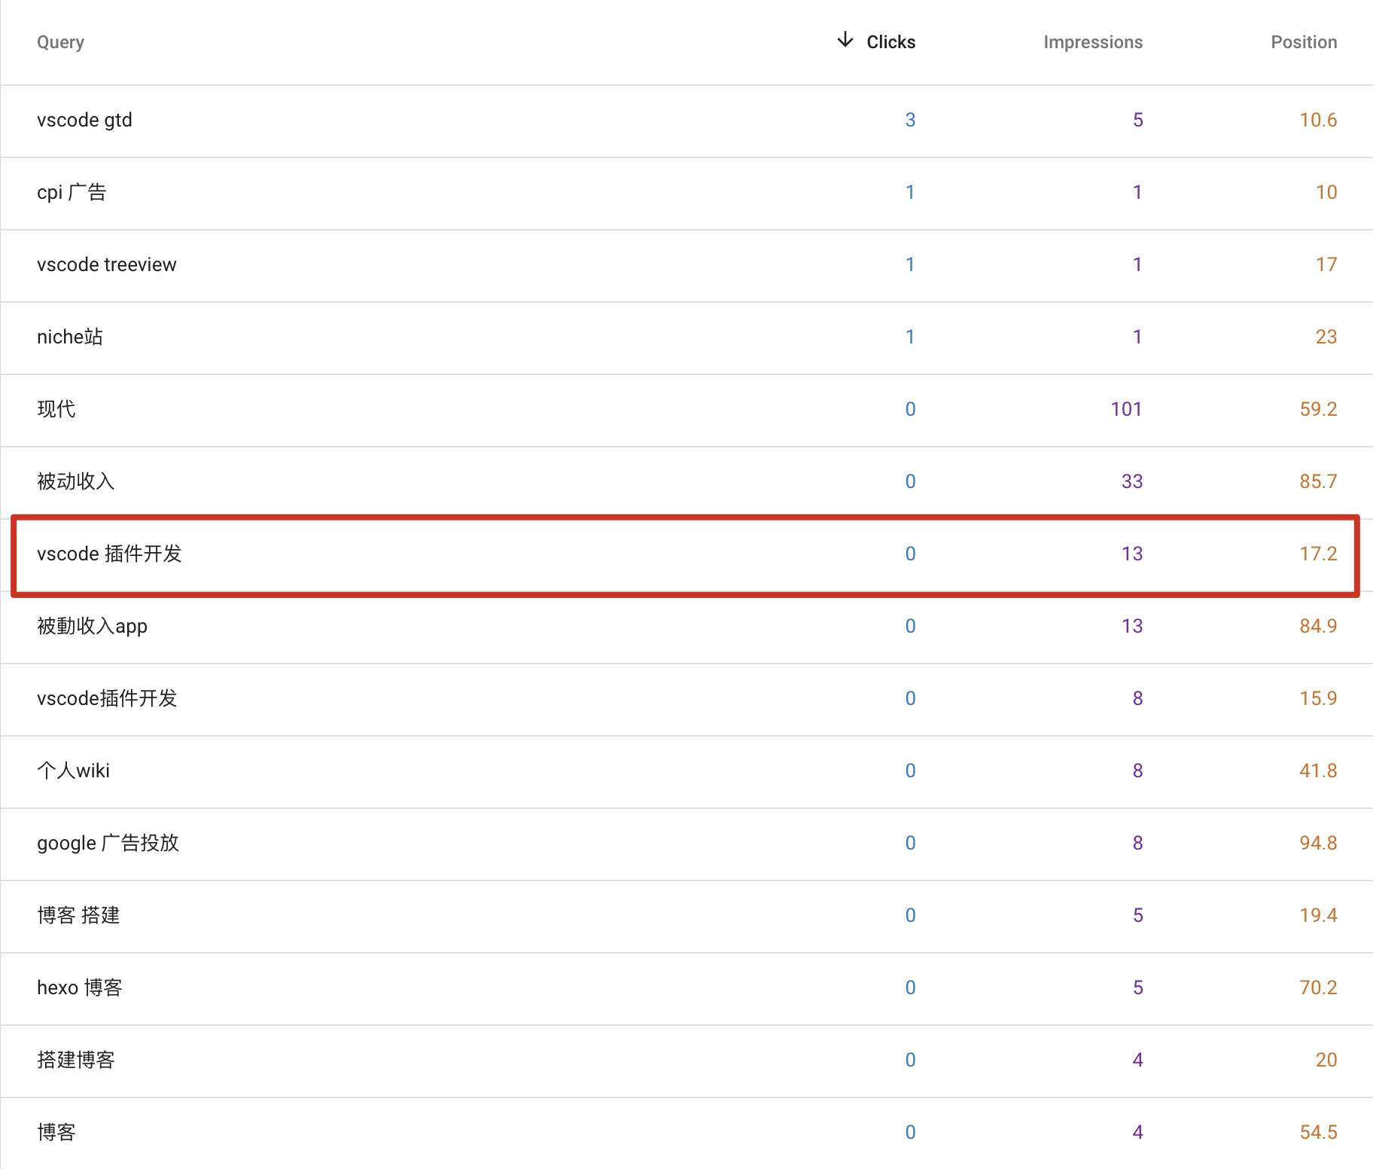Select the 'hexo 博客' query row
The height and width of the screenshot is (1169, 1373).
point(79,988)
